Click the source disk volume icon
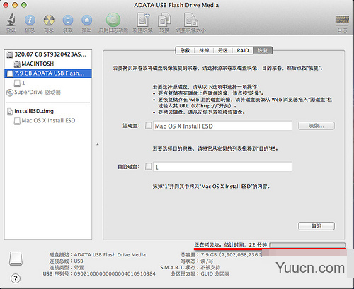354x289 pixels. (149, 126)
